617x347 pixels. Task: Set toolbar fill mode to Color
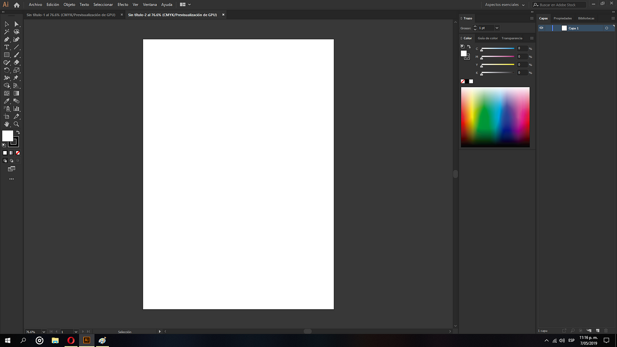[x=5, y=153]
